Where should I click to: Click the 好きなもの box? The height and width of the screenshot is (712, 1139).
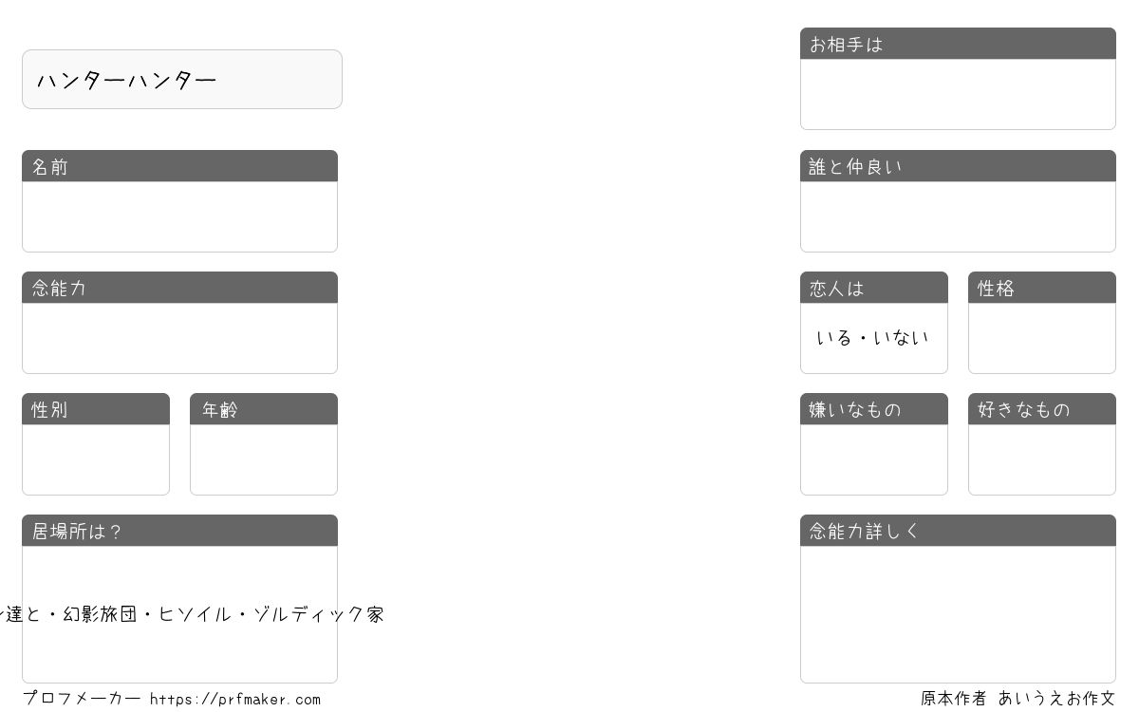click(1042, 459)
